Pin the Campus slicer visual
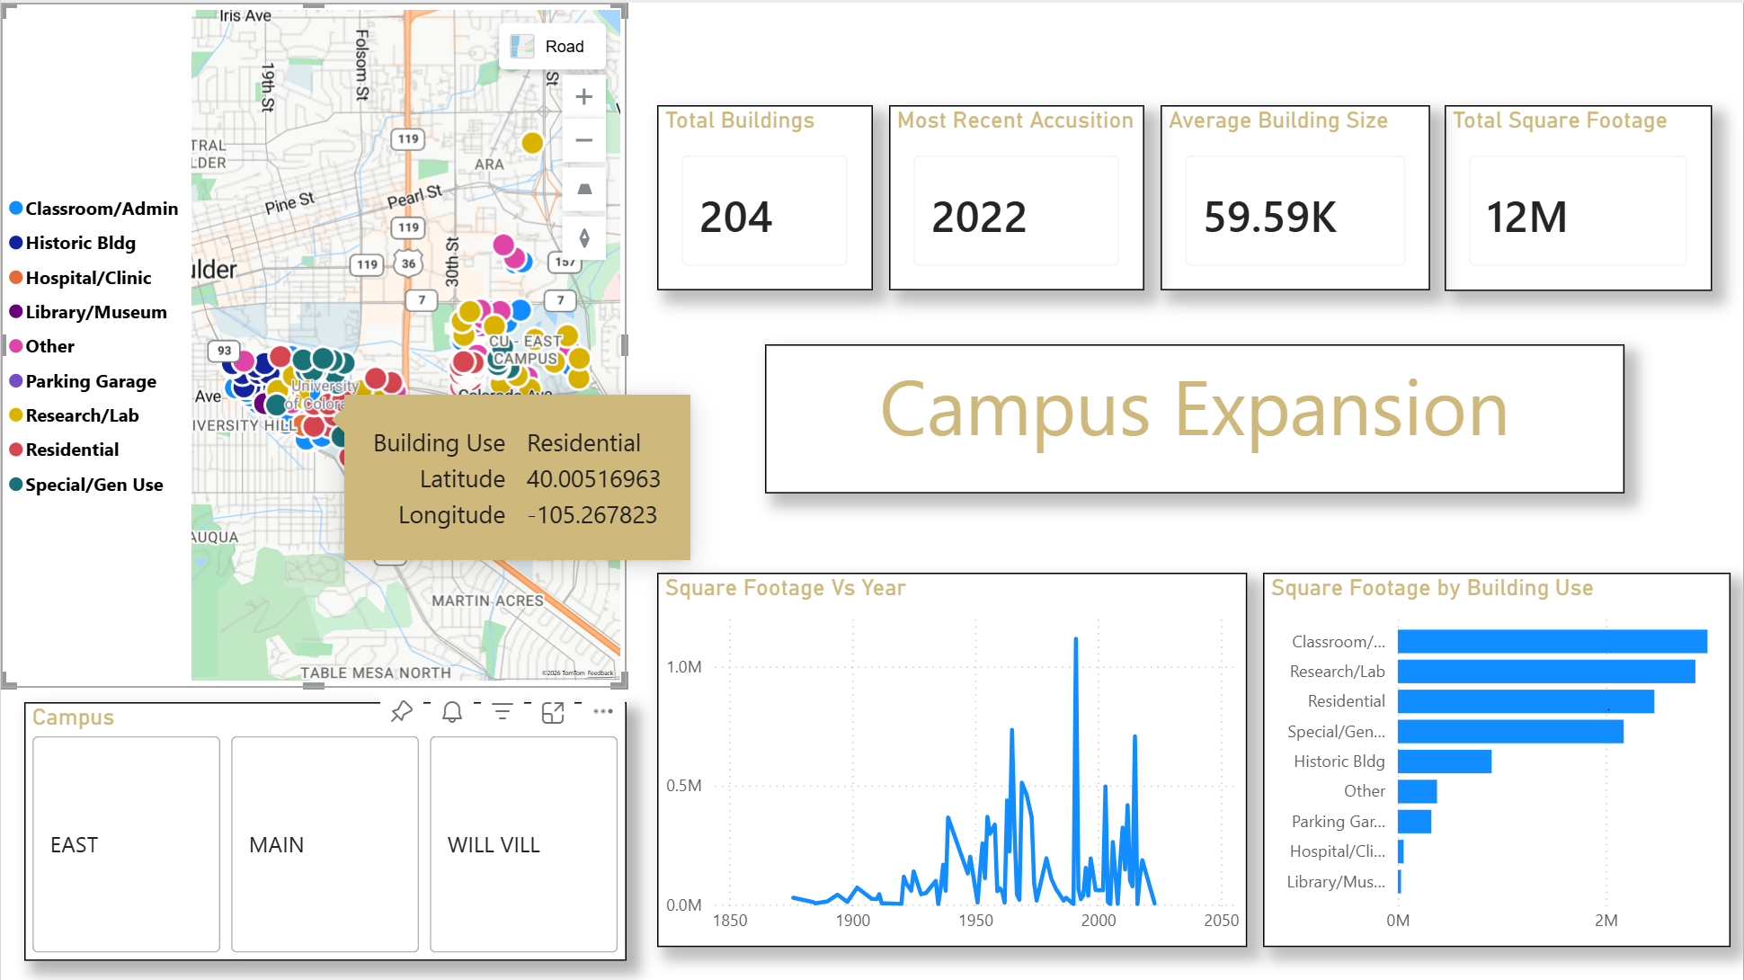1744x980 pixels. pyautogui.click(x=401, y=712)
